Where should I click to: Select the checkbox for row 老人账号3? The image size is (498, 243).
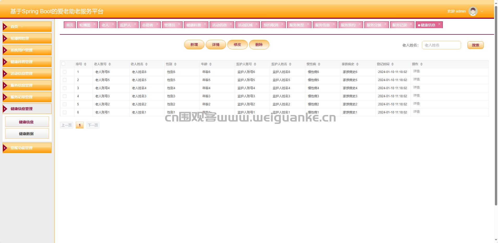[65, 96]
